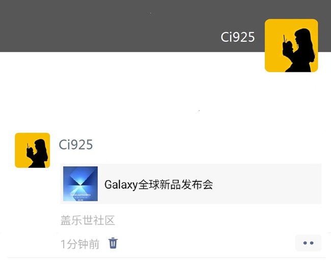The width and height of the screenshot is (331, 261).
Task: Click the divider line below the post
Action: (x=167, y=257)
